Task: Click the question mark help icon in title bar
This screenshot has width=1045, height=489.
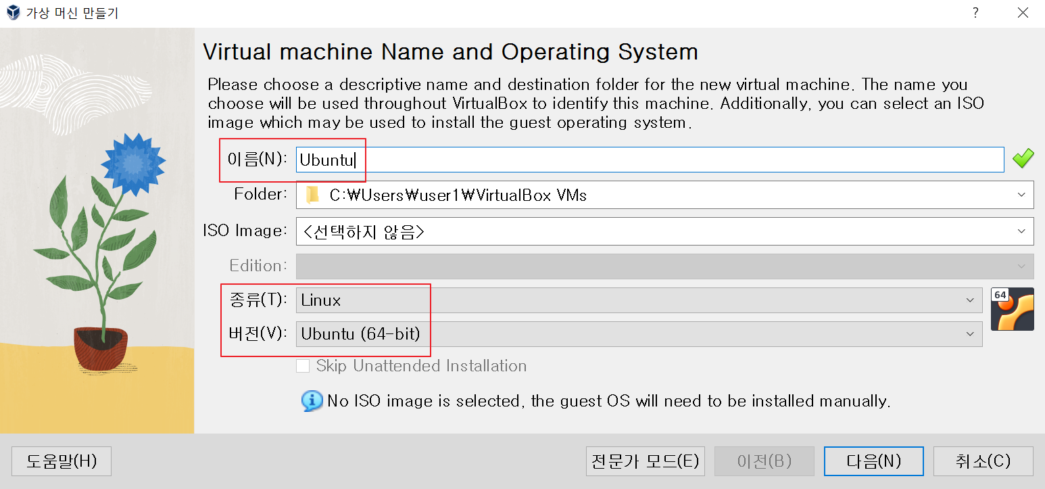Action: coord(975,14)
